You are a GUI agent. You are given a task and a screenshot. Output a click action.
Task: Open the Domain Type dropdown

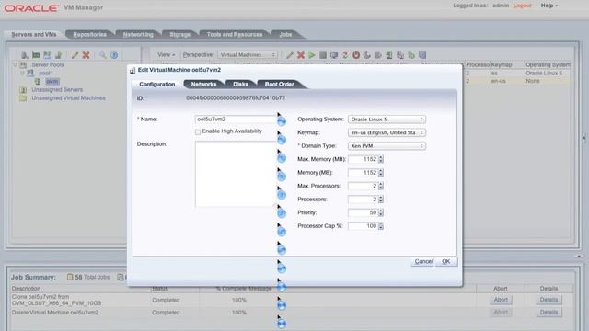coord(387,146)
